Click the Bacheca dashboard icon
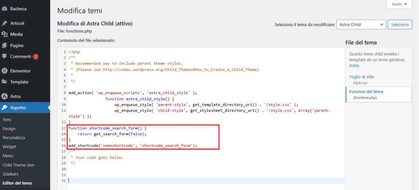 [4, 9]
